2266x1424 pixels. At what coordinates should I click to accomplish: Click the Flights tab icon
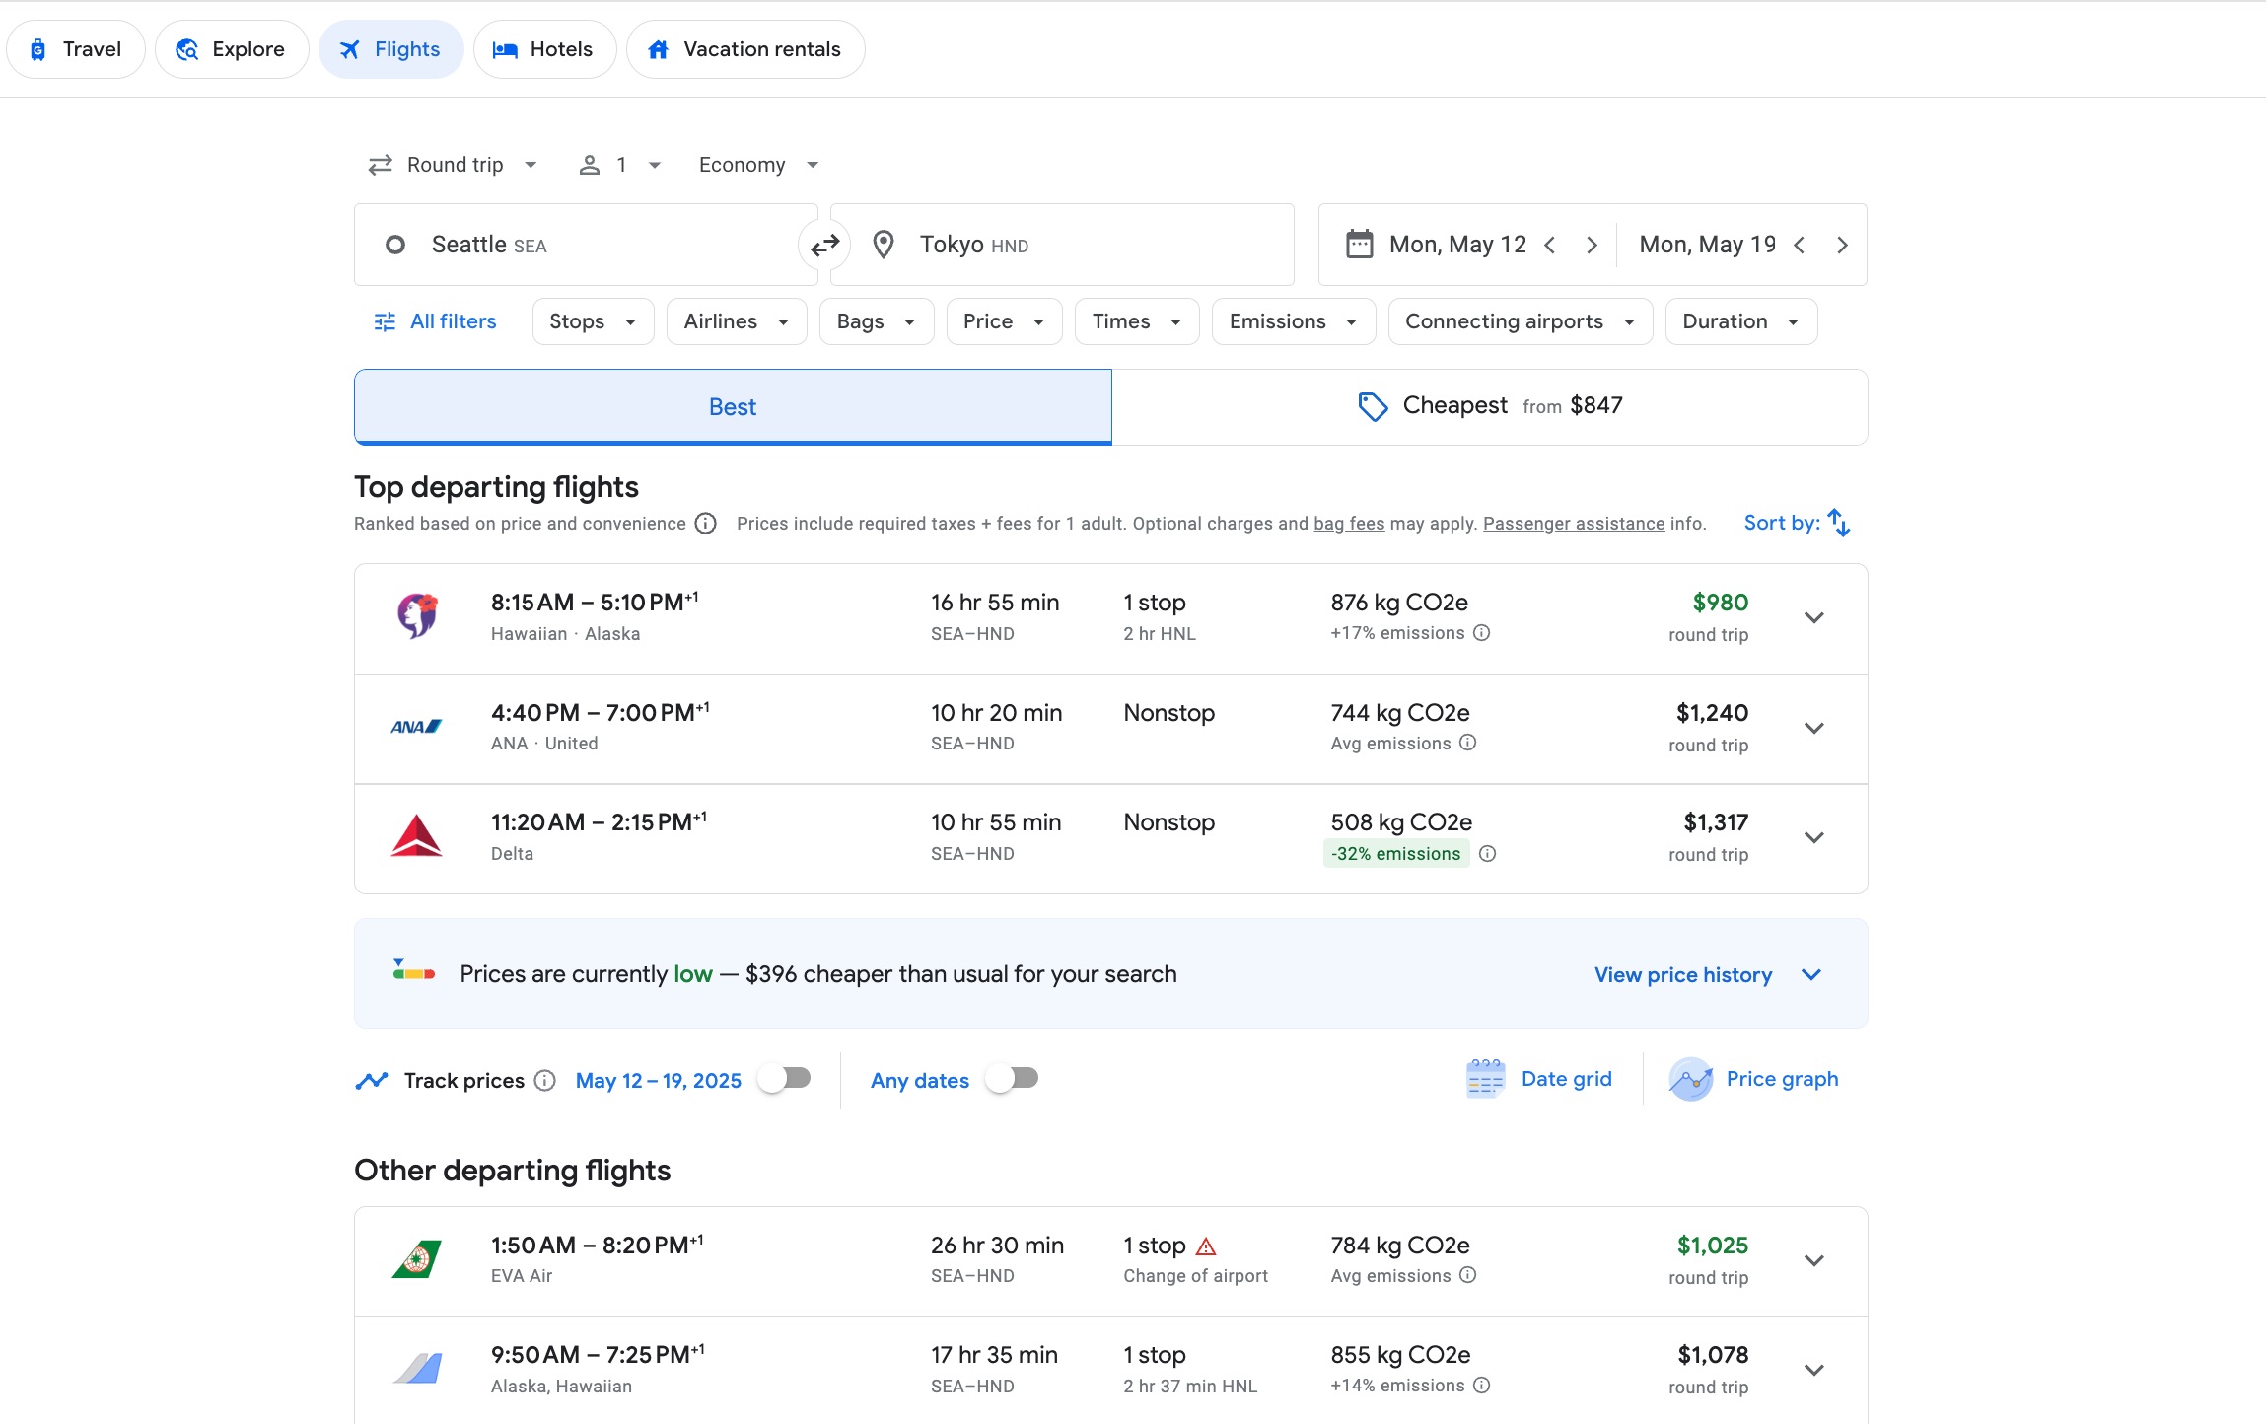click(349, 47)
